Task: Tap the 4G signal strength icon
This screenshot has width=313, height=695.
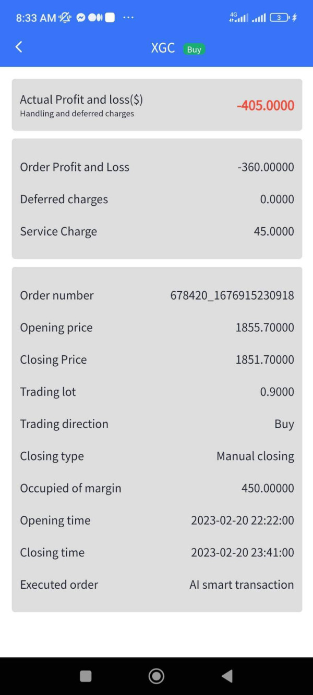Action: coord(239,18)
